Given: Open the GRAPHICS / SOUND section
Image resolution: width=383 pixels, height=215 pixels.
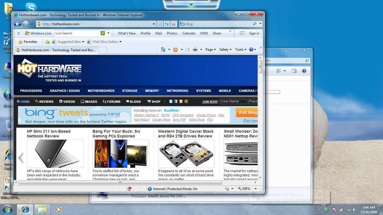Looking at the screenshot, I should point(65,91).
